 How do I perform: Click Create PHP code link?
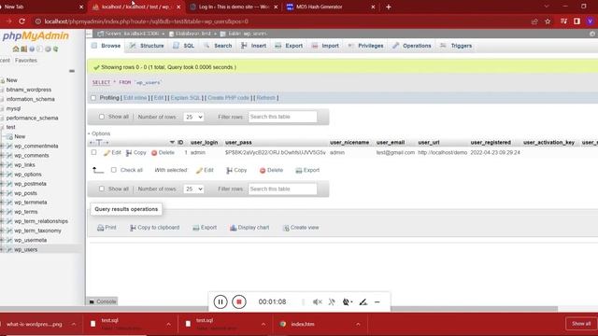pyautogui.click(x=228, y=98)
